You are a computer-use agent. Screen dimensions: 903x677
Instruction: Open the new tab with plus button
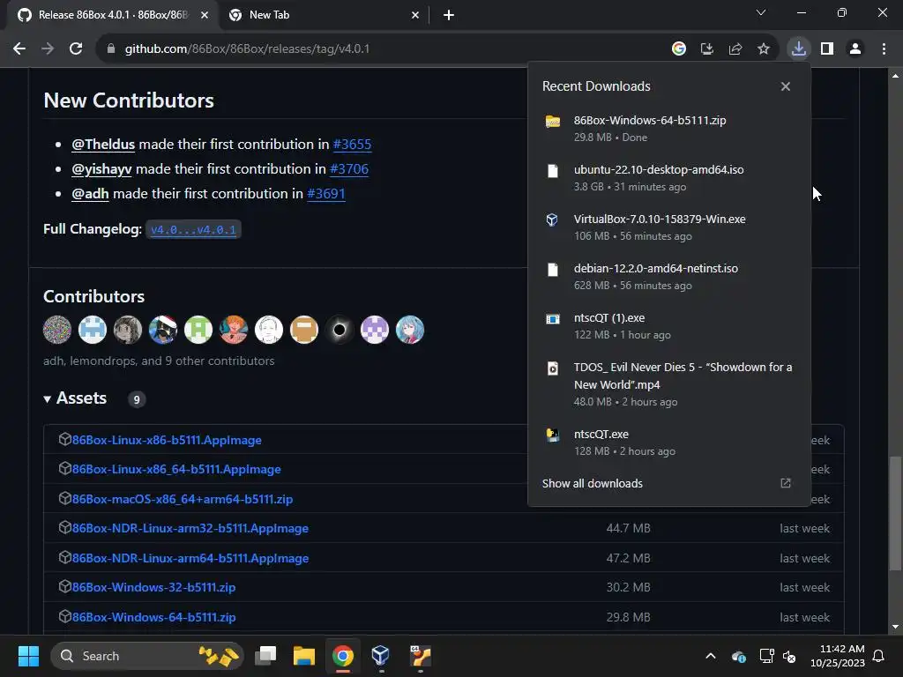coord(449,15)
